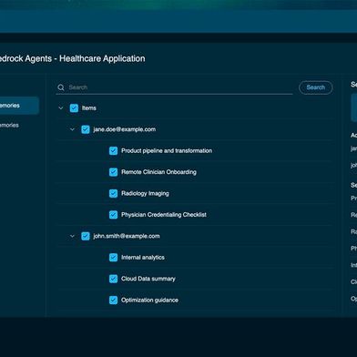Image resolution: width=357 pixels, height=357 pixels.
Task: Click the Internal analytics label
Action: pyautogui.click(x=143, y=258)
